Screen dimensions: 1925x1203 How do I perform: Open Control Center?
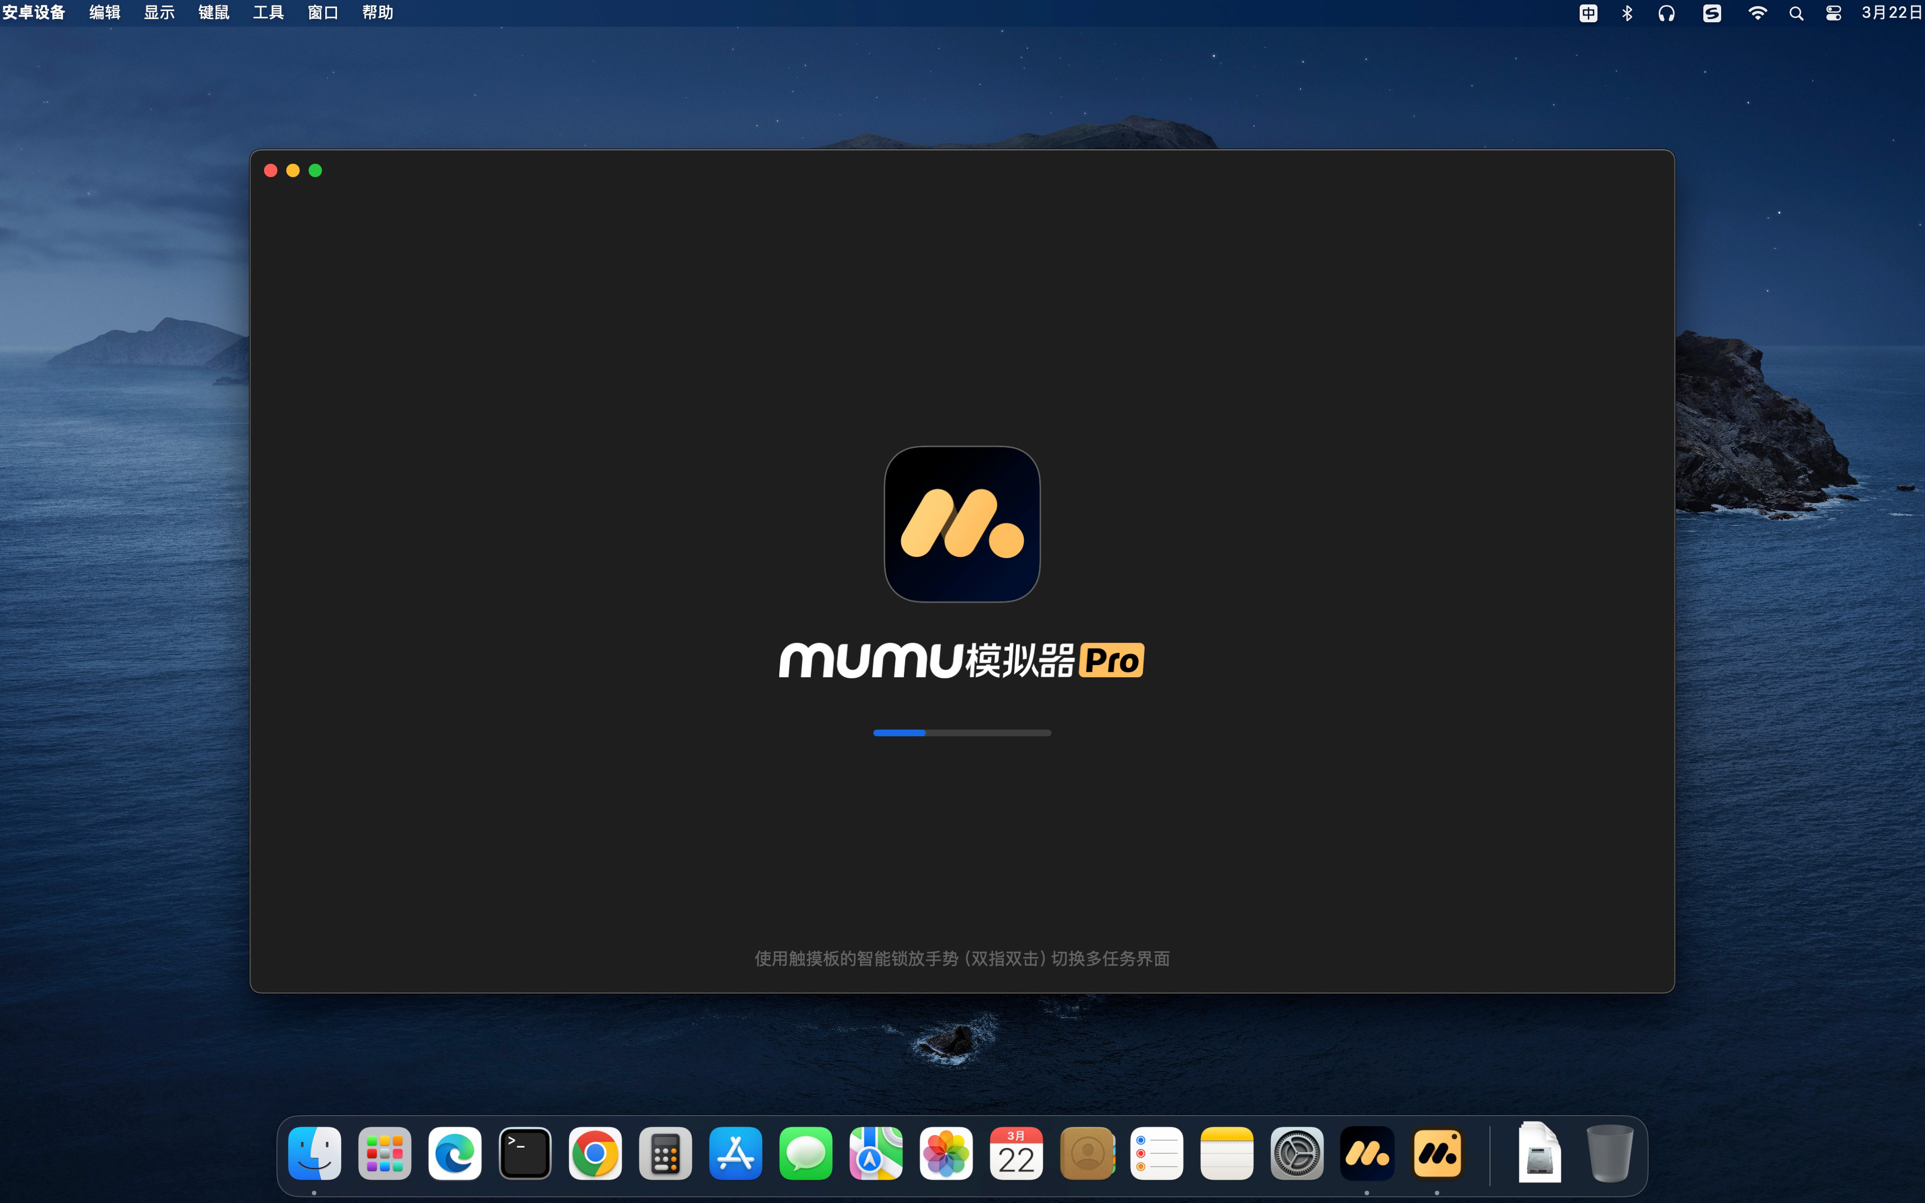[1834, 13]
